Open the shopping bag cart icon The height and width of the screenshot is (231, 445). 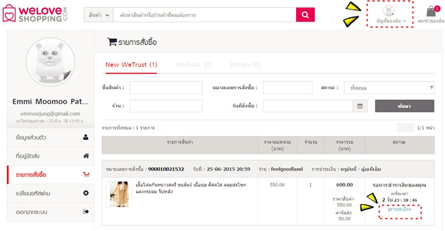click(432, 11)
